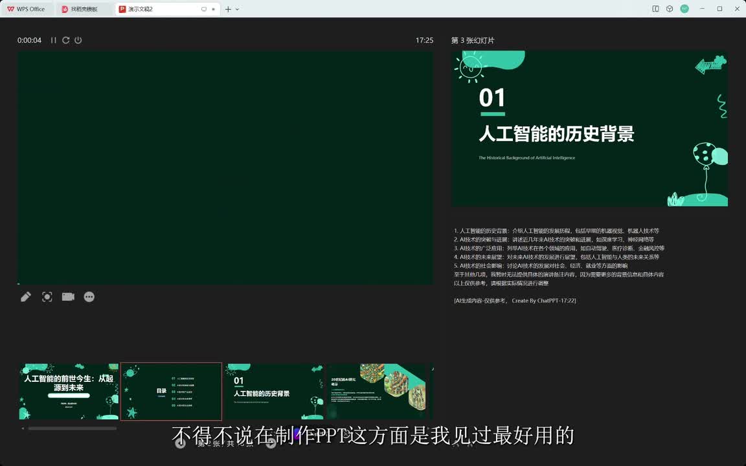Start screen recording with camera icon
The height and width of the screenshot is (466, 746).
click(x=68, y=296)
